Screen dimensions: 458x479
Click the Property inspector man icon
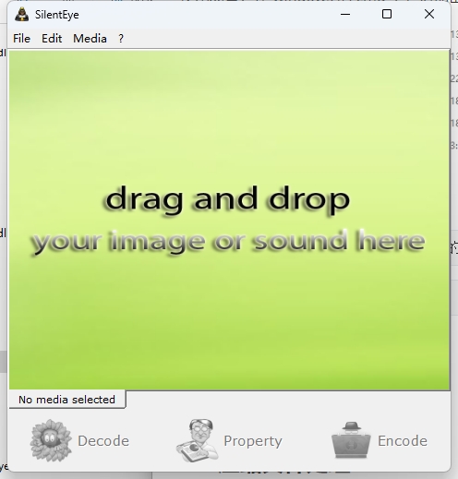[198, 440]
